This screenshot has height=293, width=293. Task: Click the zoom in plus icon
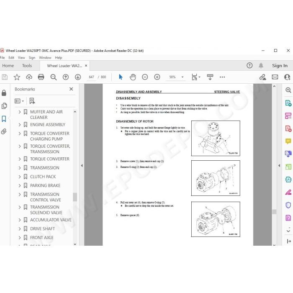pos(157,77)
